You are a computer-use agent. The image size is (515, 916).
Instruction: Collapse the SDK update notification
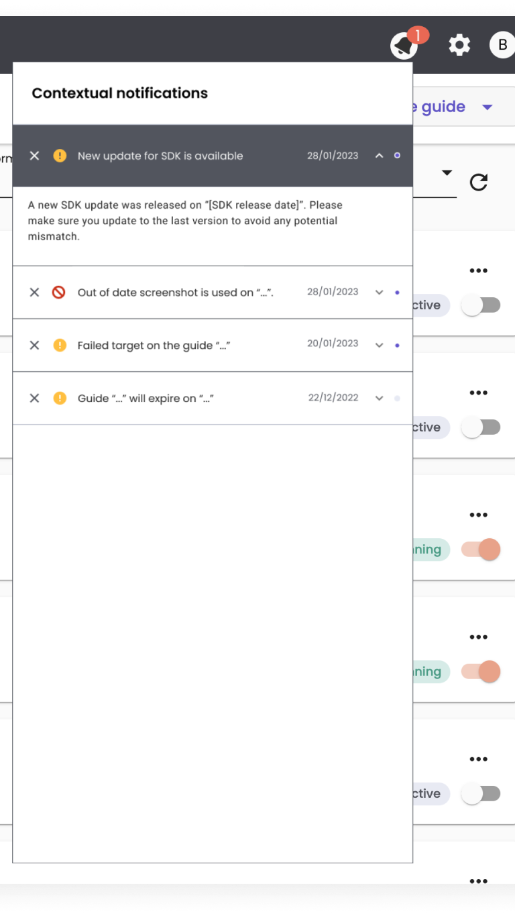point(379,156)
